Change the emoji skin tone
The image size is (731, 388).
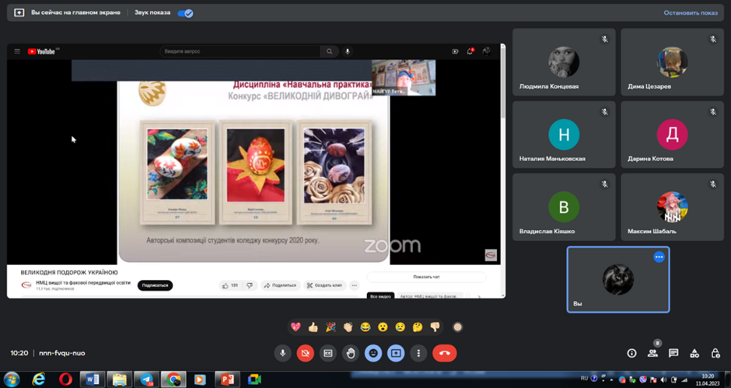tap(457, 327)
